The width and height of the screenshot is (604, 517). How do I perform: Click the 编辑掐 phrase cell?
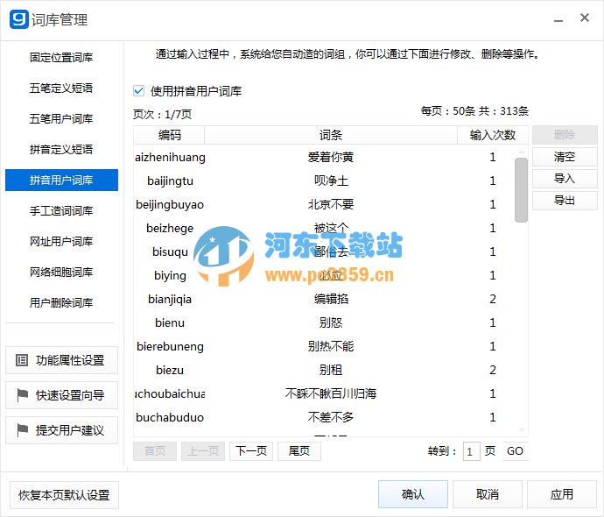click(331, 299)
